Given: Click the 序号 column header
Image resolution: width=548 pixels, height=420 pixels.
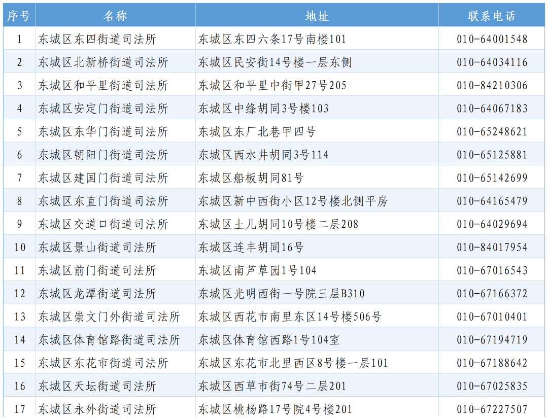Looking at the screenshot, I should (19, 16).
